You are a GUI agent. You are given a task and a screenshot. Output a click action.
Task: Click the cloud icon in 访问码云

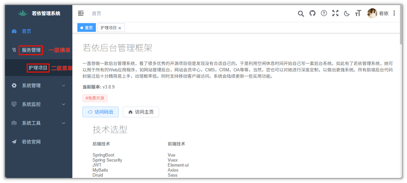(90, 112)
